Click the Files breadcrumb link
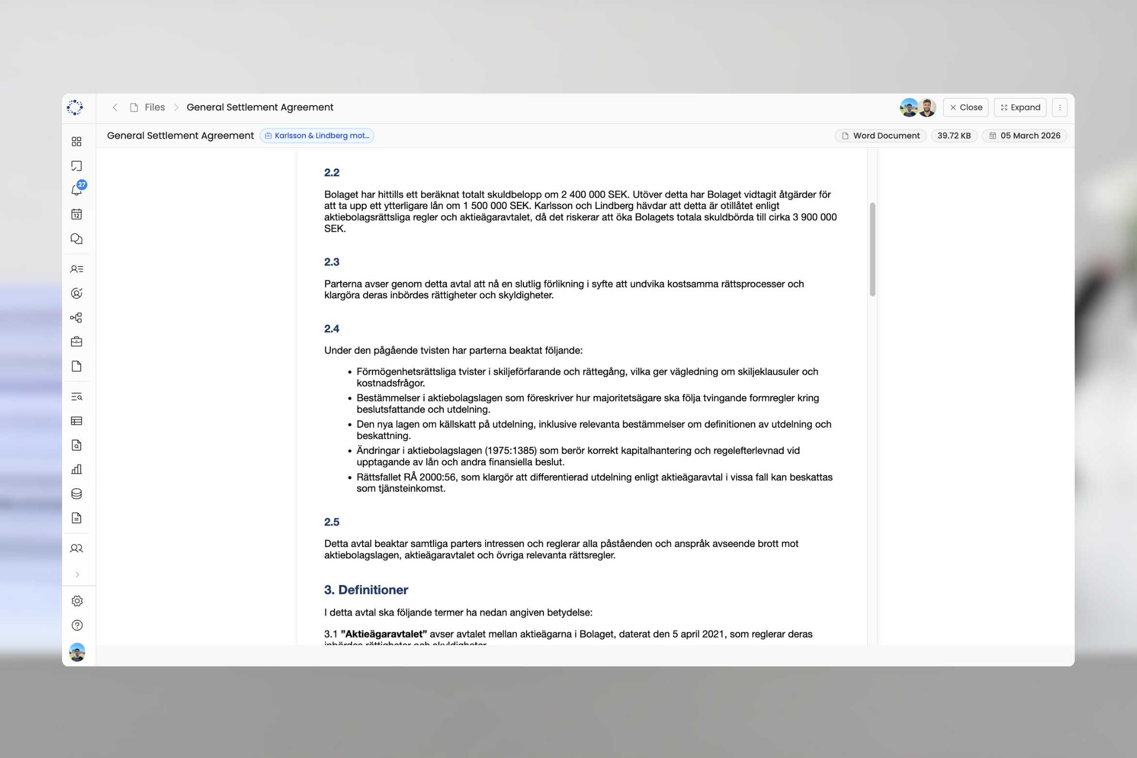This screenshot has width=1137, height=758. click(154, 107)
